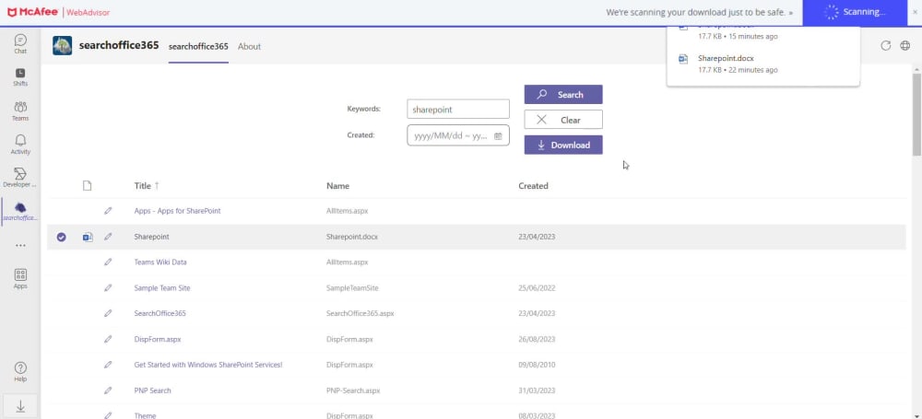Click the Search button
The height and width of the screenshot is (419, 922).
pyautogui.click(x=563, y=95)
